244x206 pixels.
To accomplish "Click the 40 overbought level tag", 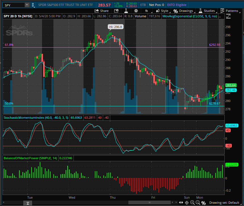I will tap(228, 130).
